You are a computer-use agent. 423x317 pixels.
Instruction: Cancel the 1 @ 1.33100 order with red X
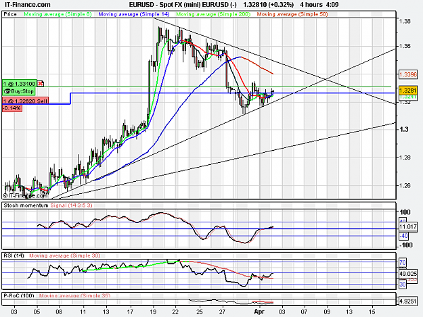pyautogui.click(x=40, y=84)
